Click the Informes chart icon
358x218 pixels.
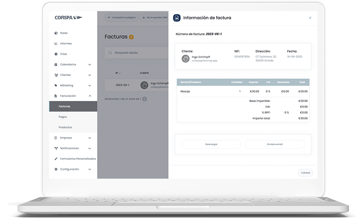[56, 44]
